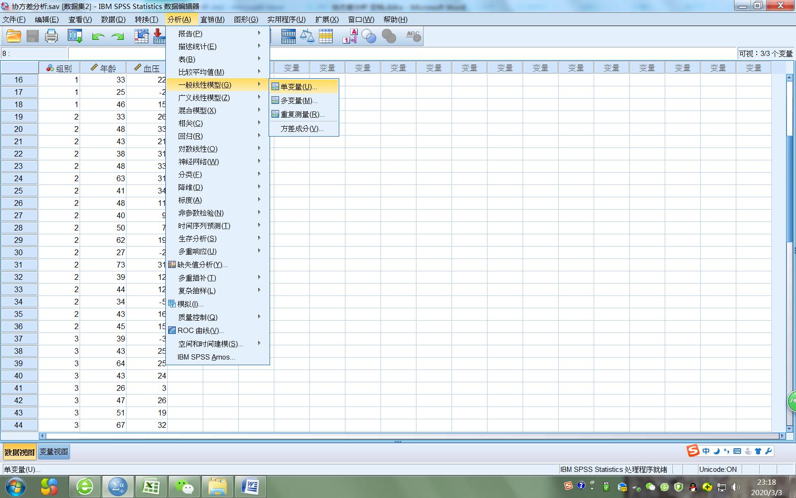Viewport: 796px width, 498px height.
Task: Open Windows Explorer from the taskbar
Action: [x=217, y=487]
